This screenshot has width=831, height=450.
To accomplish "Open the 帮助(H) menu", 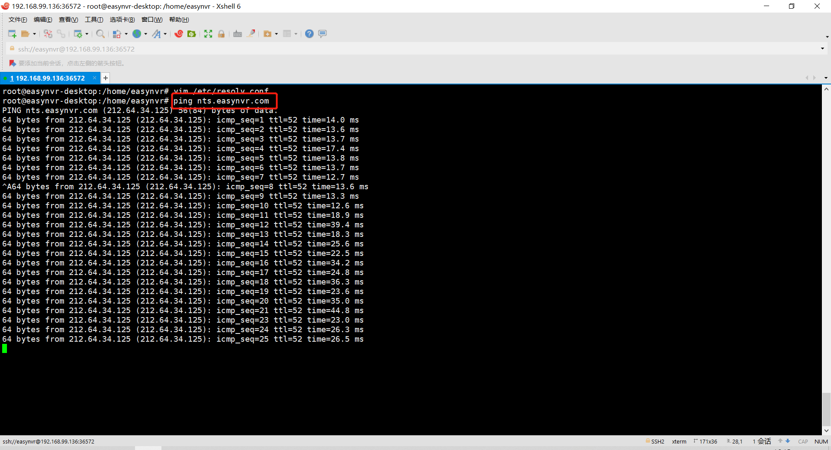I will pos(179,19).
